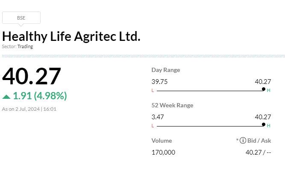Click the 52 Week low value 3.47
This screenshot has width=285, height=184.
pyautogui.click(x=158, y=117)
